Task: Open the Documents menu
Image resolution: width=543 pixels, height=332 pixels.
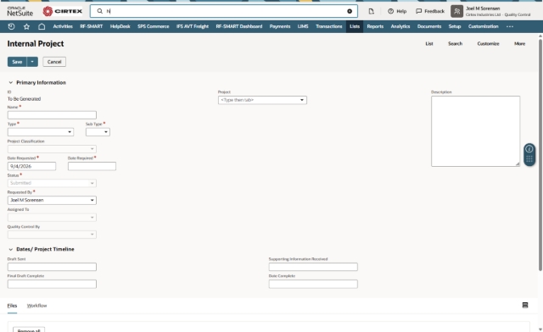Action: (x=429, y=26)
